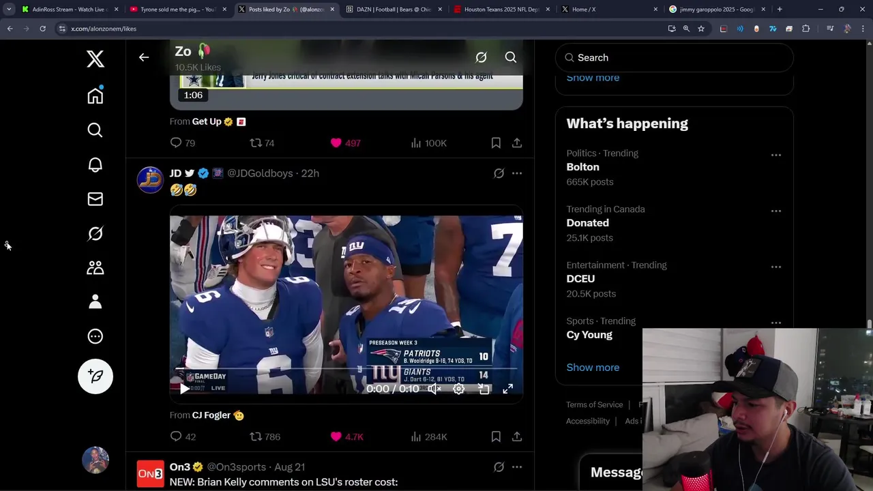Open more menu on JD's post
The image size is (873, 491).
pos(517,173)
